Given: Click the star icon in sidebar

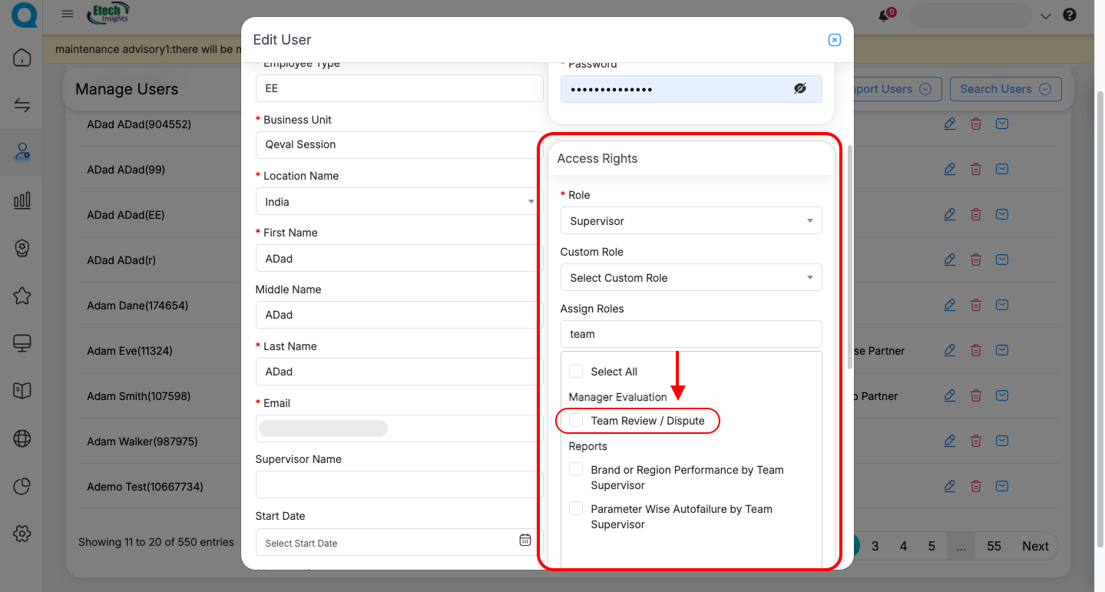Looking at the screenshot, I should [22, 296].
